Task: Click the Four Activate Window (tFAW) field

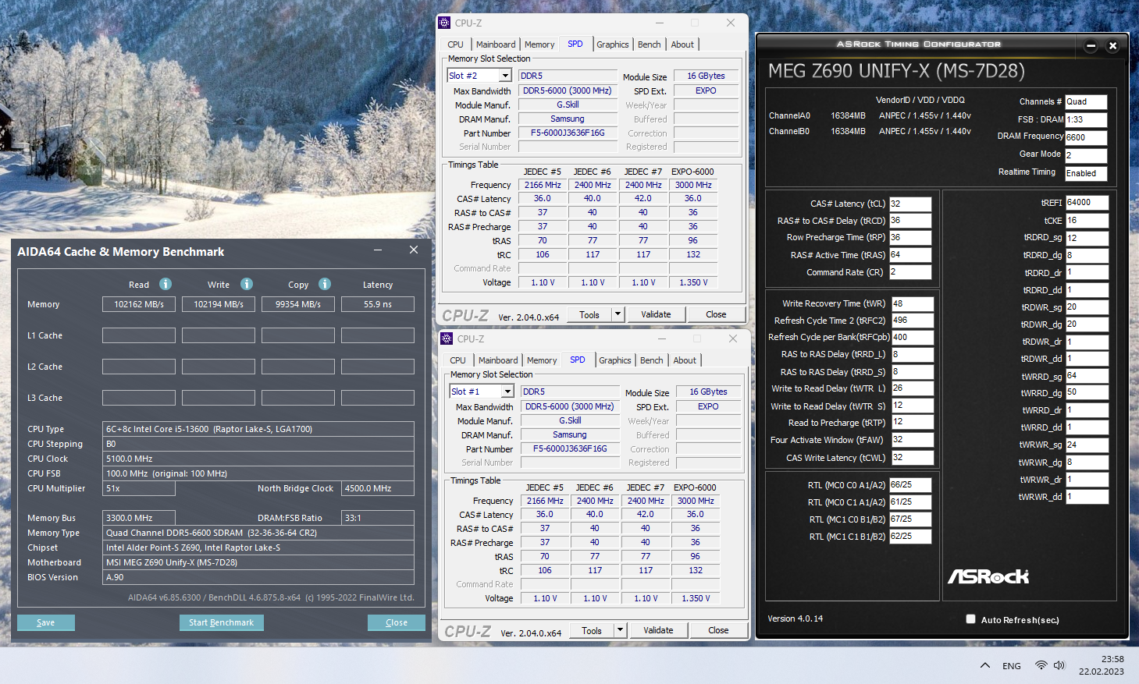Action: [x=913, y=440]
